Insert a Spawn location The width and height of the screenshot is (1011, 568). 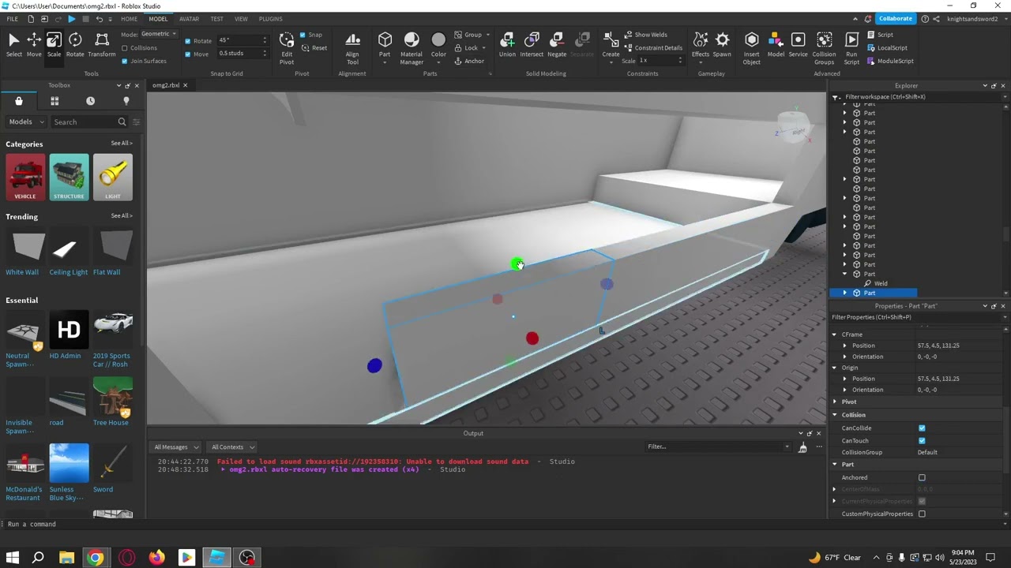tap(722, 45)
